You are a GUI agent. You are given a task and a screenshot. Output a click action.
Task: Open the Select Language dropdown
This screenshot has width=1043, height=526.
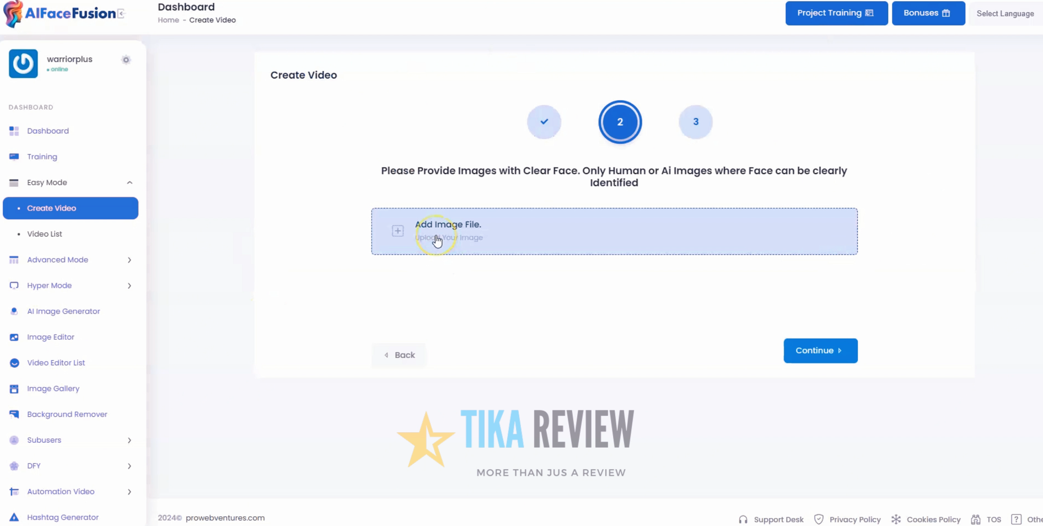pos(1006,13)
